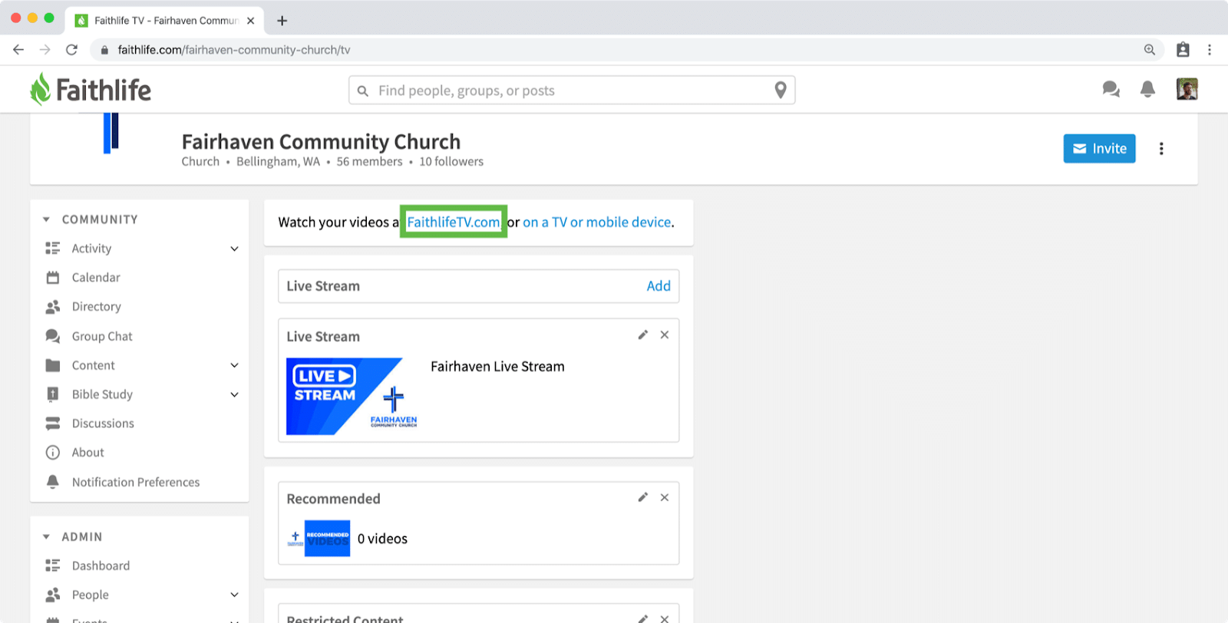Edit the Recommended section
Viewport: 1228px width, 623px height.
[643, 497]
